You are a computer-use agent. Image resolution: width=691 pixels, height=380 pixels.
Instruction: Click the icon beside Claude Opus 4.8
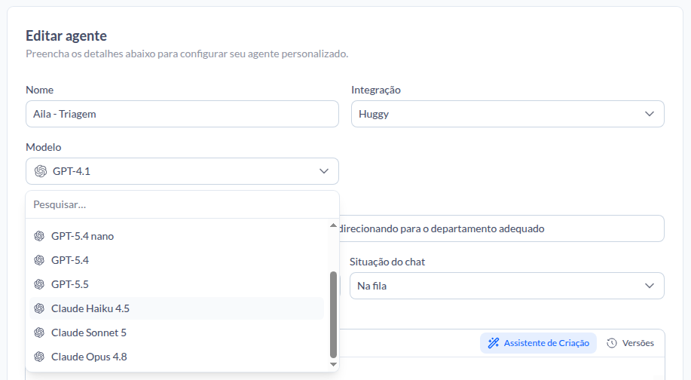(x=39, y=357)
